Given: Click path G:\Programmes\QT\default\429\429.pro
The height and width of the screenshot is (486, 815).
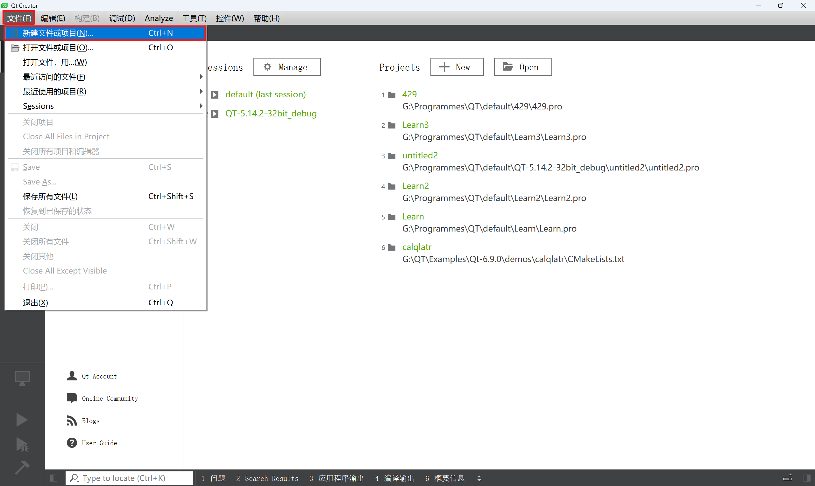Looking at the screenshot, I should point(482,107).
